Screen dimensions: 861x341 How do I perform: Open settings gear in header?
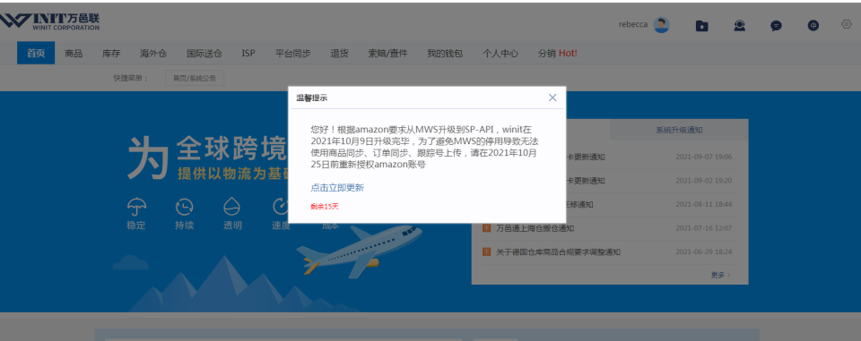(x=846, y=24)
